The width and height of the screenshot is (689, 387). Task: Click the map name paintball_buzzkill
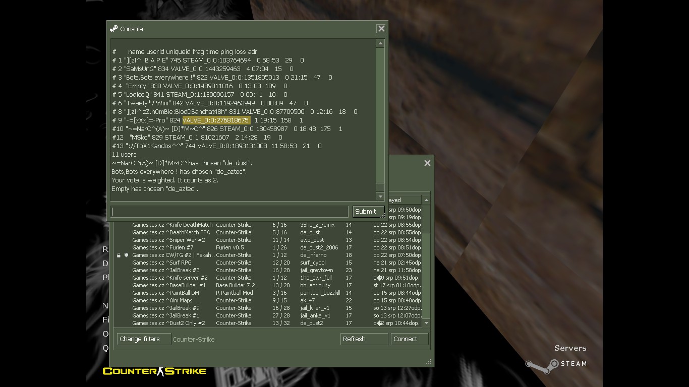pos(320,293)
